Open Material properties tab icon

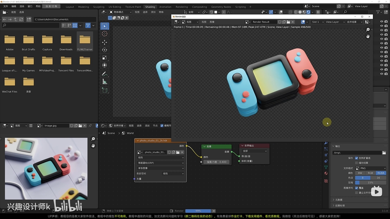(x=326, y=173)
